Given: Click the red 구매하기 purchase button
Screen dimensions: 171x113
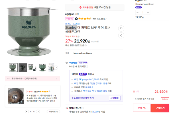Looking at the screenshot, I should (160, 108).
